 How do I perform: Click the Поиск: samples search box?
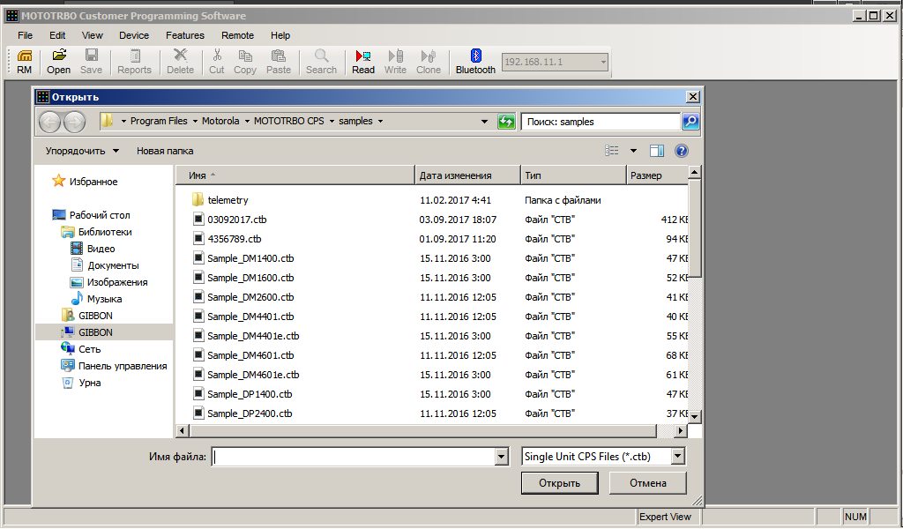coord(601,122)
